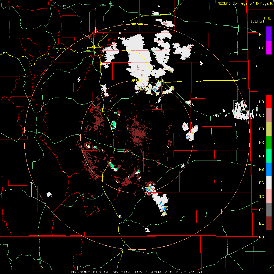Click the black ND no data swatch
This screenshot has height=274, width=274.
(x=269, y=237)
